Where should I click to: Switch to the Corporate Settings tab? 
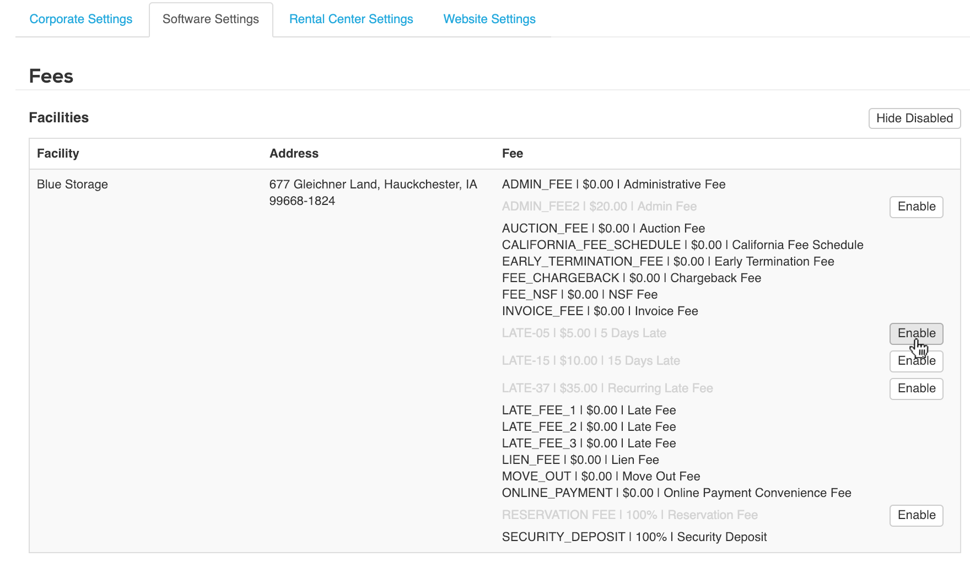click(x=81, y=19)
